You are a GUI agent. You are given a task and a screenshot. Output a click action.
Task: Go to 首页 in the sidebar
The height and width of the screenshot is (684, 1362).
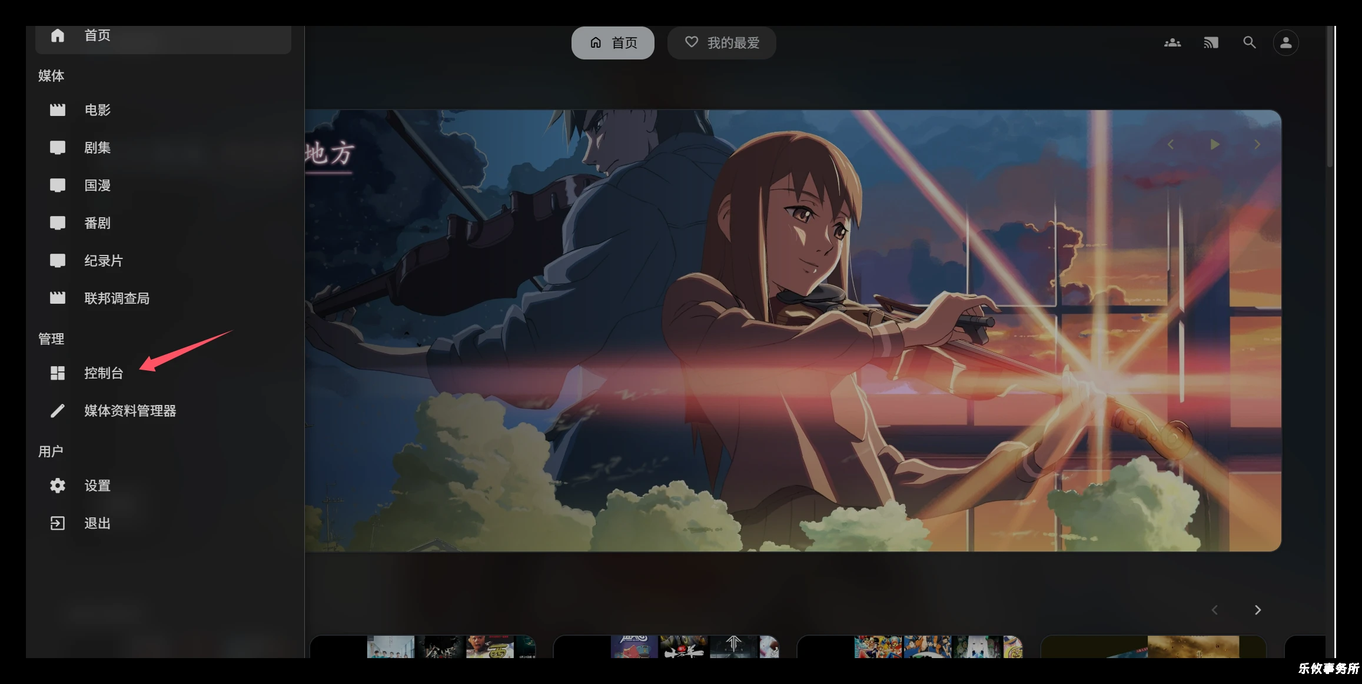pos(163,36)
